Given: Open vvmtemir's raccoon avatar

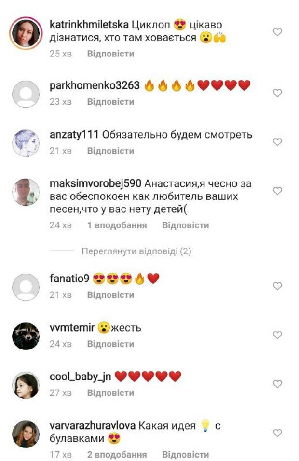Looking at the screenshot, I should point(26,336).
